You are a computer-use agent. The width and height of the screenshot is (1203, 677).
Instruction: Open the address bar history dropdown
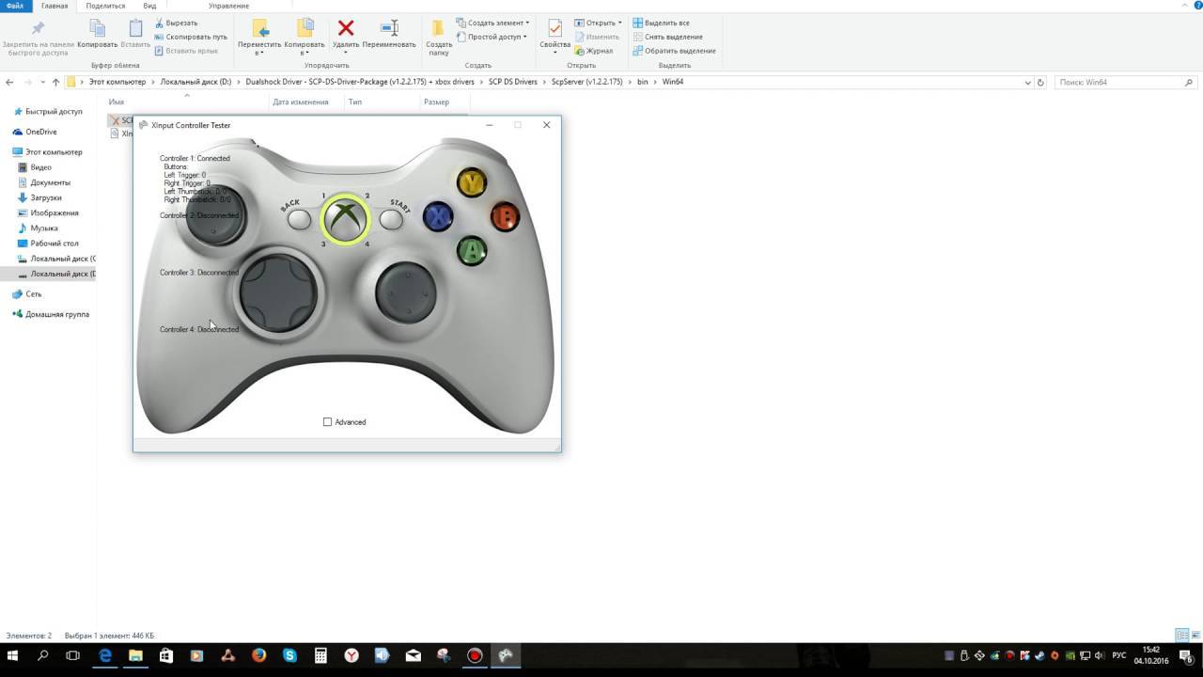pyautogui.click(x=1027, y=83)
